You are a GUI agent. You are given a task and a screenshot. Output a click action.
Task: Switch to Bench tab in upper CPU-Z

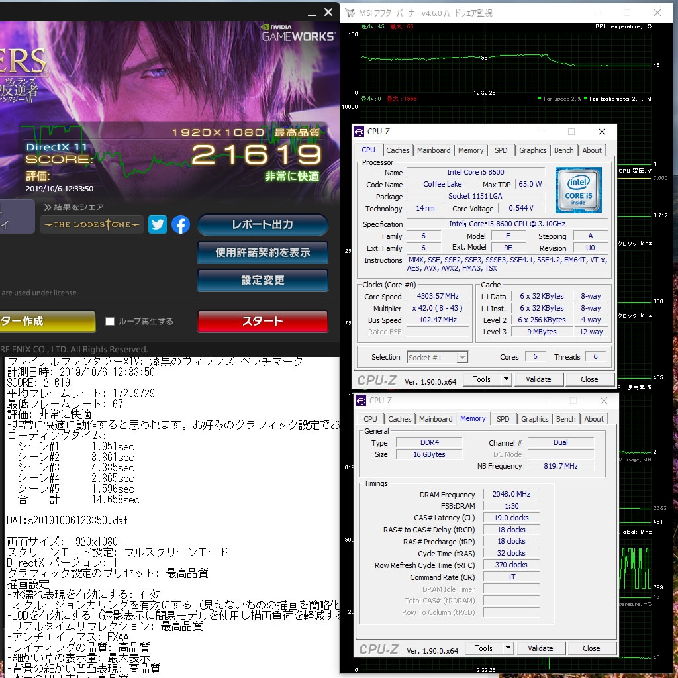pos(564,150)
